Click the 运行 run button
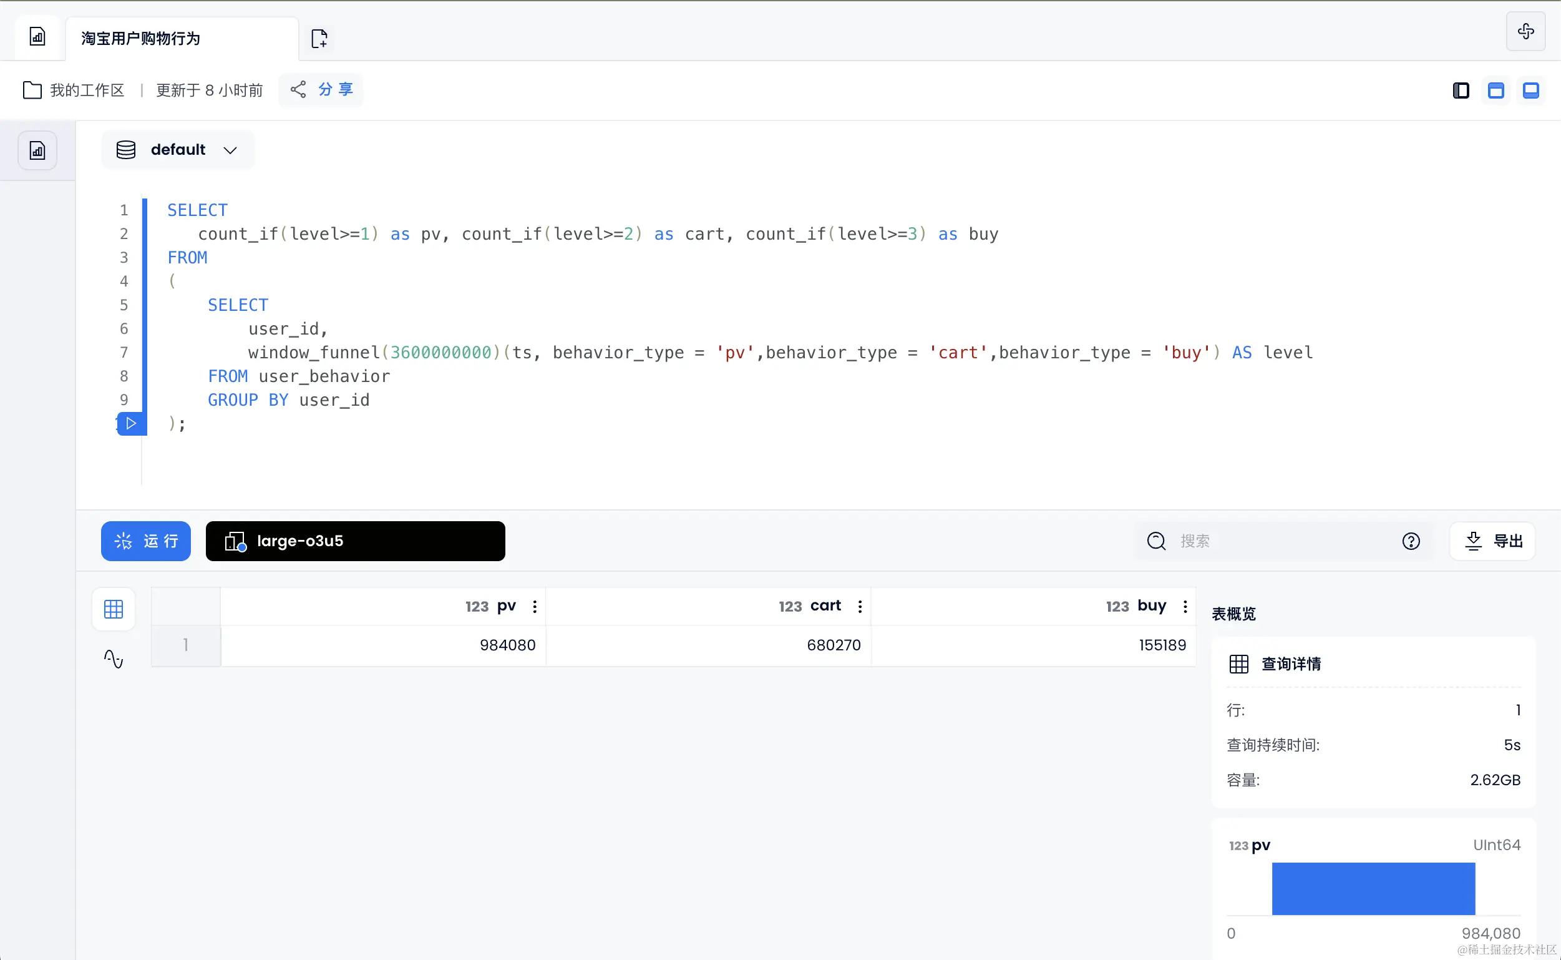Viewport: 1561px width, 960px height. (x=146, y=541)
